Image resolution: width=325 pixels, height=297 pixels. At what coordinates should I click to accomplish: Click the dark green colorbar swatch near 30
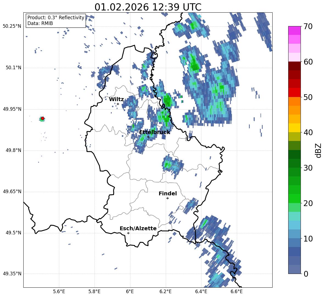coord(294,163)
